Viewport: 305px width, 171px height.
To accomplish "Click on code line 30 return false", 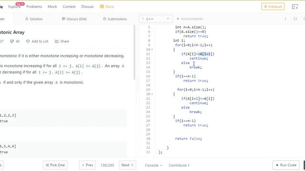I will (x=188, y=139).
